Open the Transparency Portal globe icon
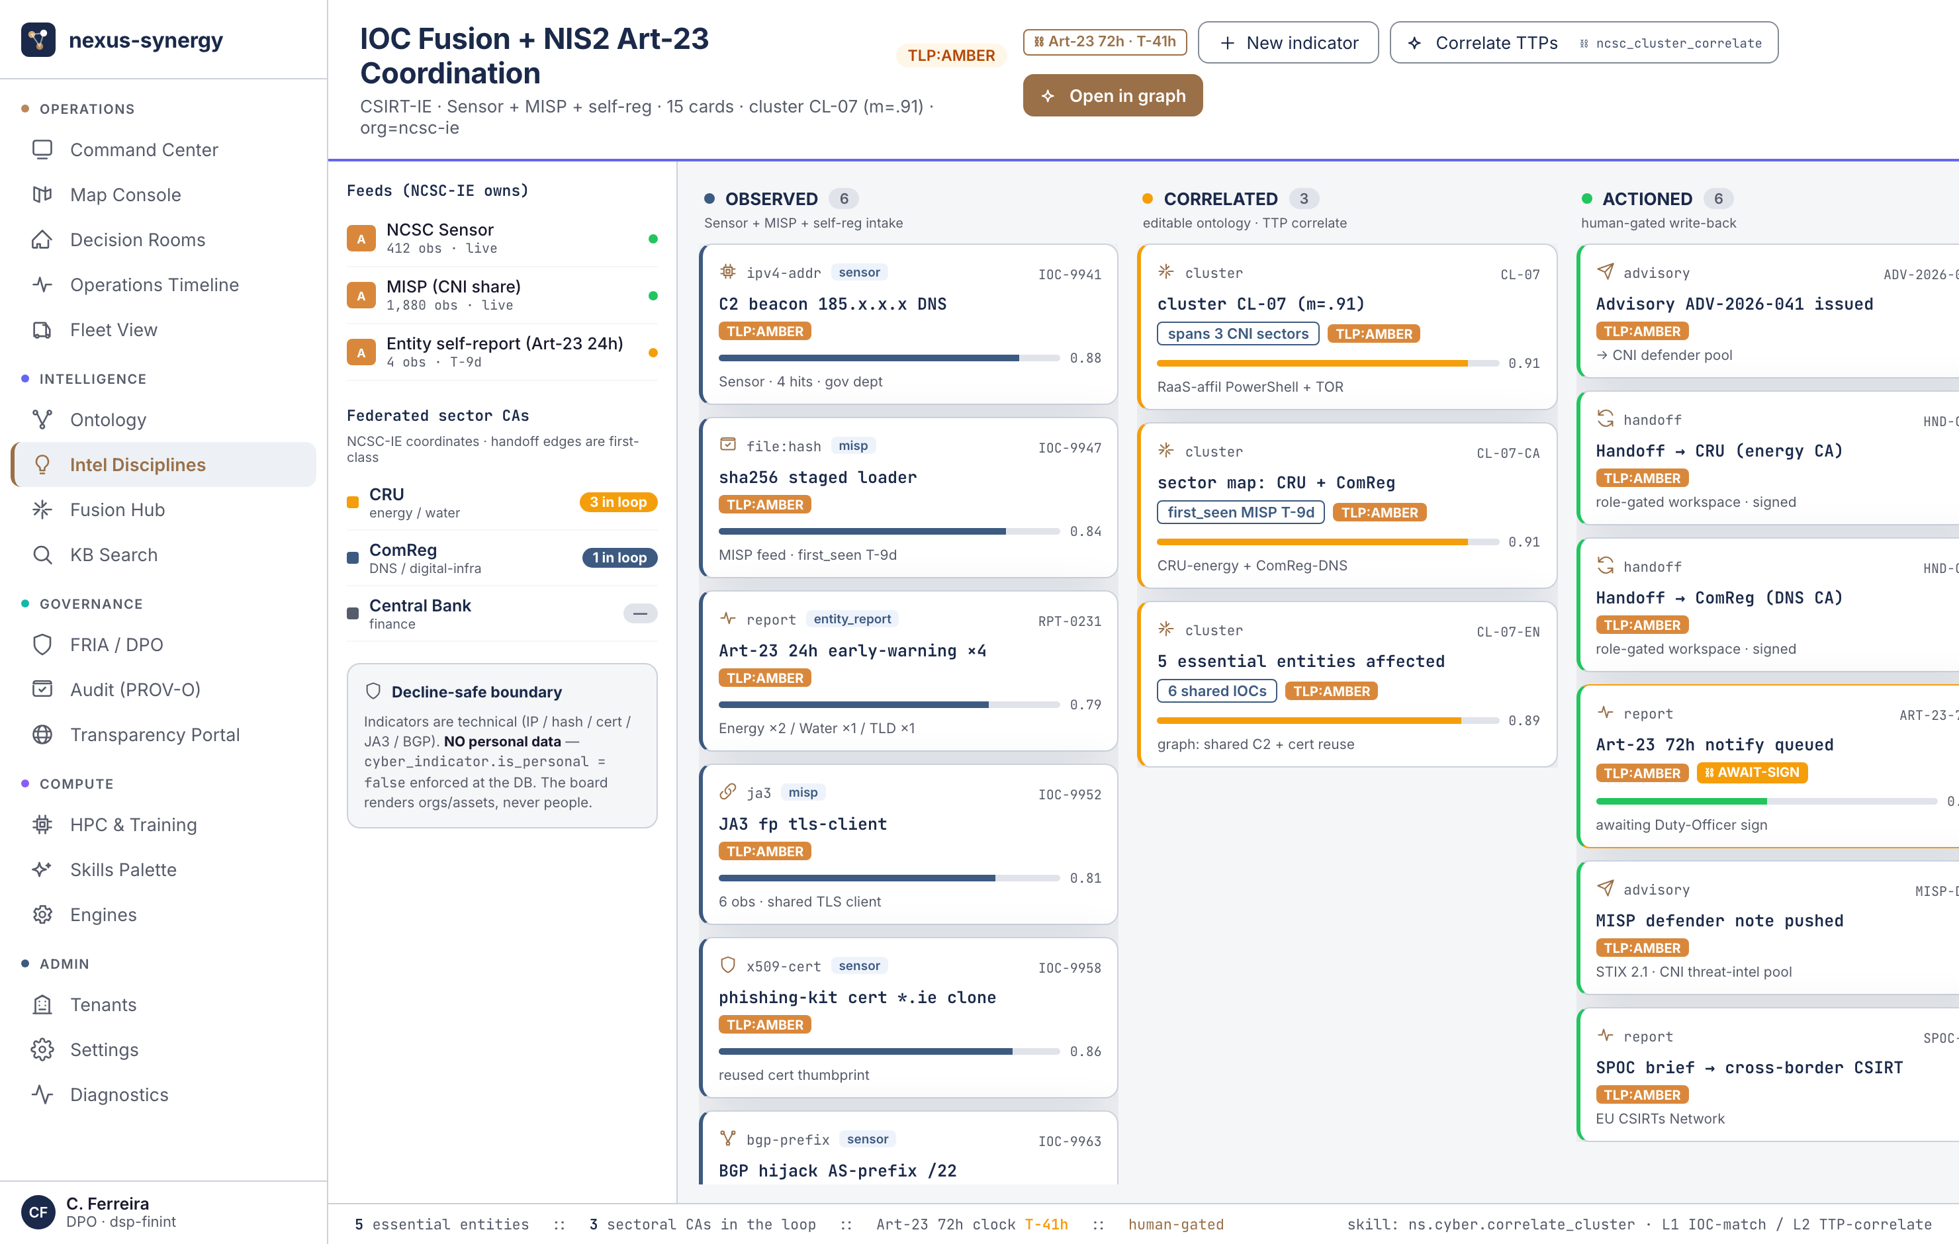This screenshot has height=1244, width=1959. point(42,734)
